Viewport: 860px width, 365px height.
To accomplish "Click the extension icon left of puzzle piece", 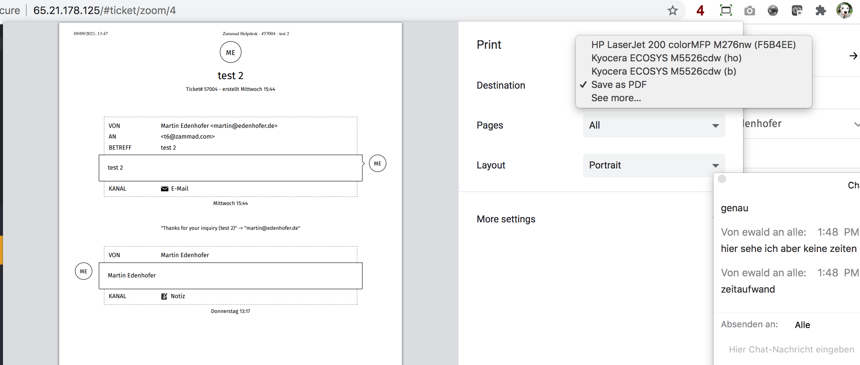I will pyautogui.click(x=797, y=10).
